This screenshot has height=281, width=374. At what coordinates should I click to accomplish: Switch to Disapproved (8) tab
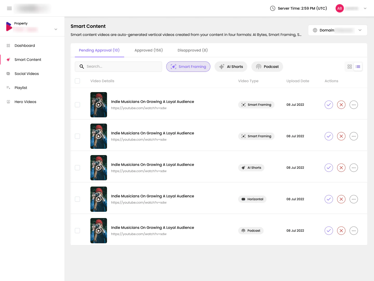(193, 50)
